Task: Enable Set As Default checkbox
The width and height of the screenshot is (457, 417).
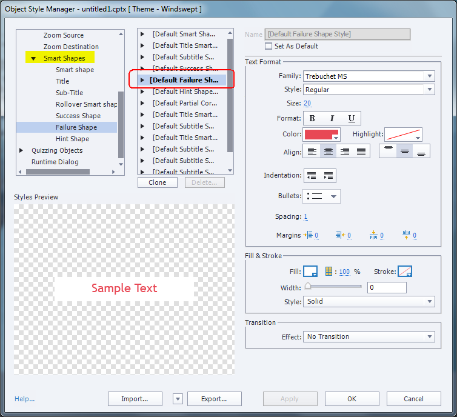Action: point(269,46)
